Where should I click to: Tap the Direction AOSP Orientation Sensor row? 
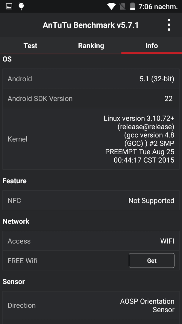(91, 305)
